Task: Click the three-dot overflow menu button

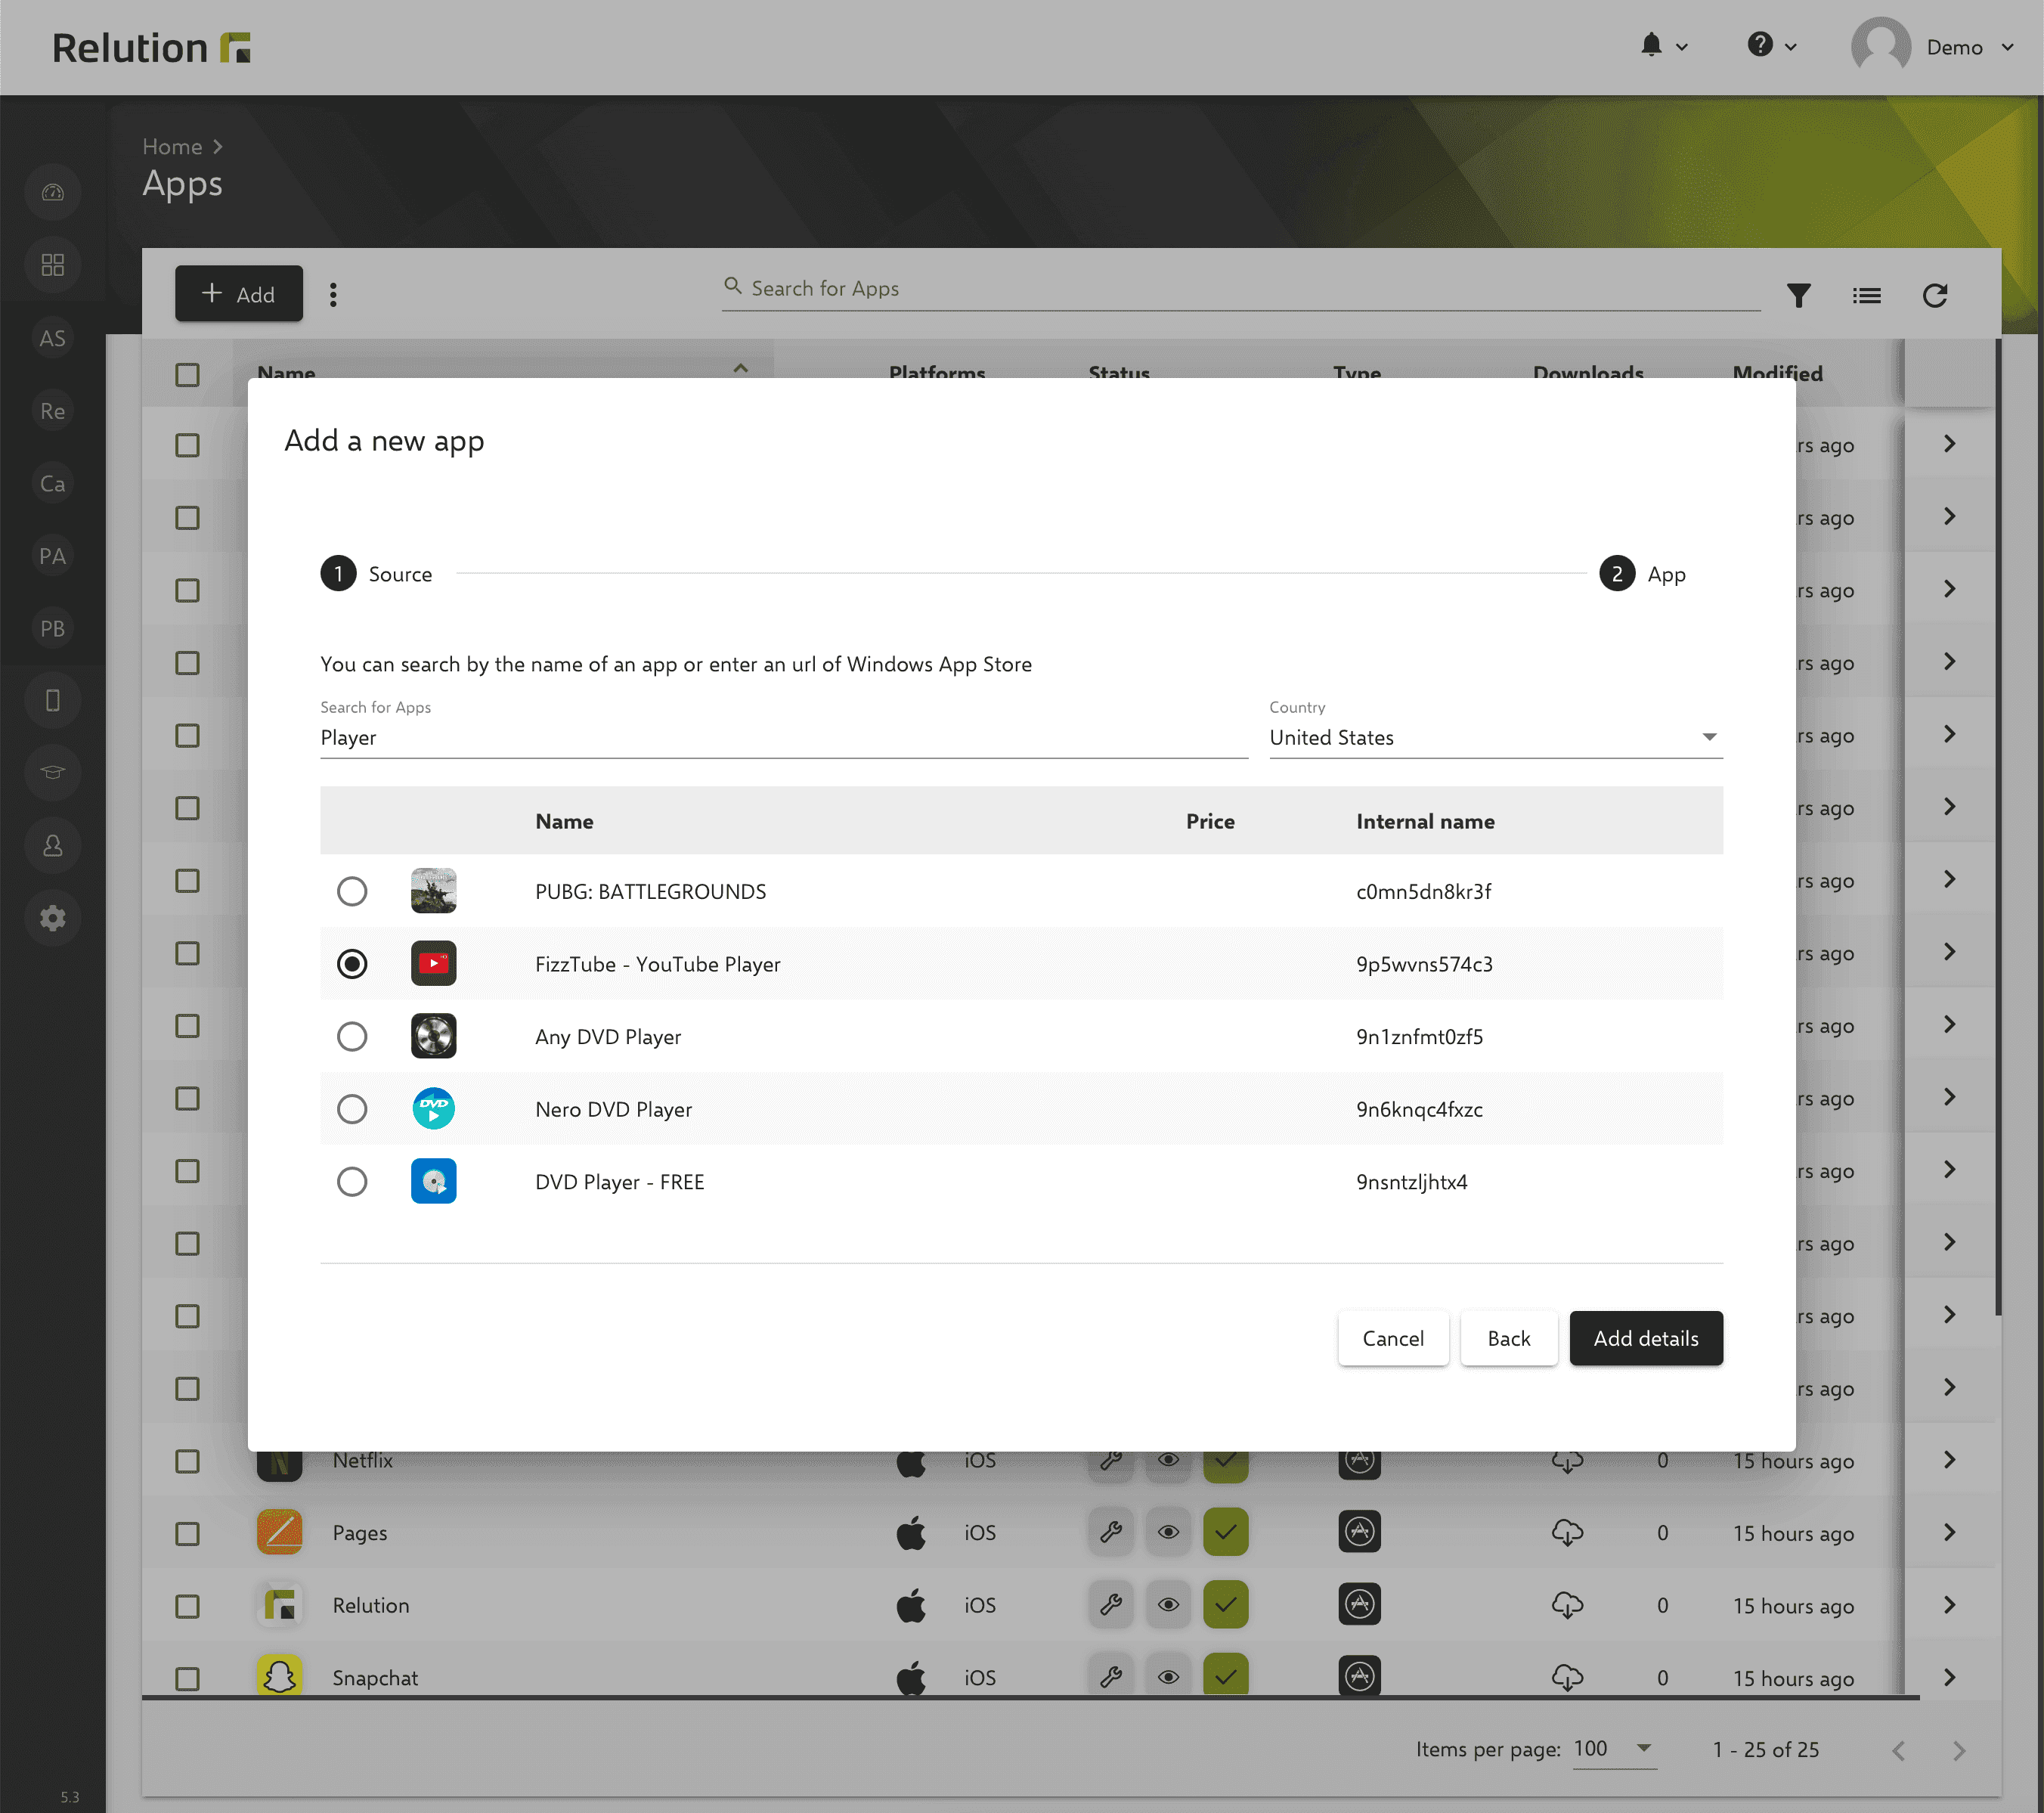Action: tap(333, 294)
